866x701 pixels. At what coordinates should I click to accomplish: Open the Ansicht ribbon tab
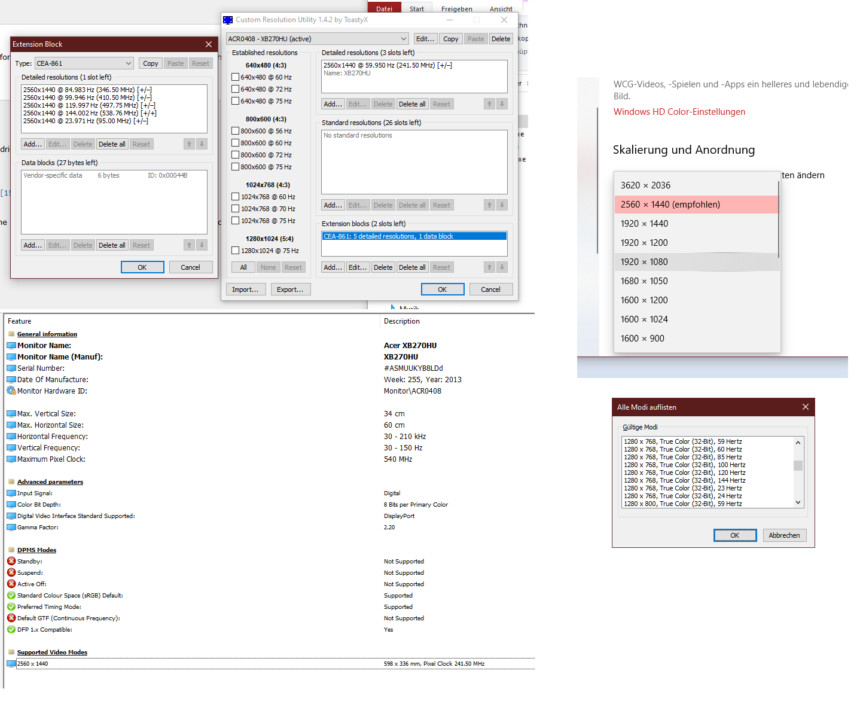[501, 8]
